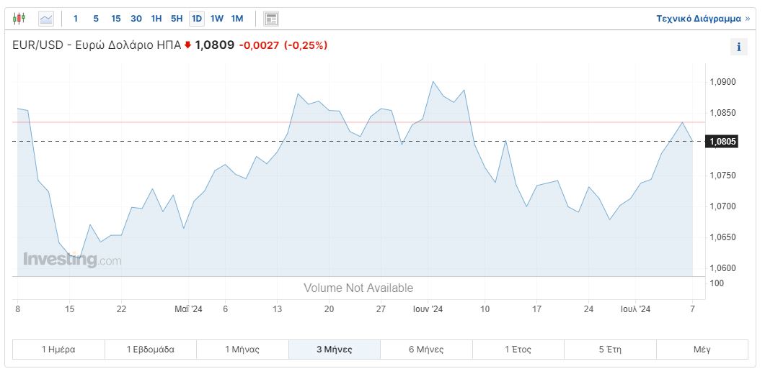Select the 1M monthly interval
This screenshot has height=379, width=765.
pyautogui.click(x=237, y=19)
